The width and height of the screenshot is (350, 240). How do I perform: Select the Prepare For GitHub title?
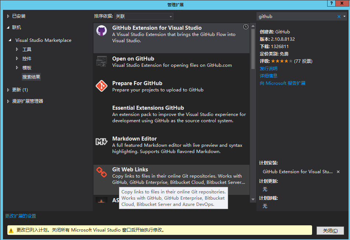(137, 83)
